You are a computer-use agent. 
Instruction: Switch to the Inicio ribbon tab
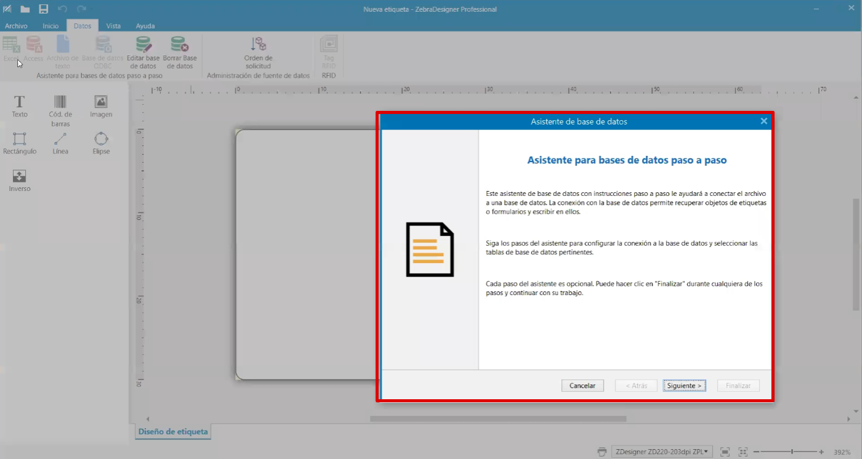point(51,26)
